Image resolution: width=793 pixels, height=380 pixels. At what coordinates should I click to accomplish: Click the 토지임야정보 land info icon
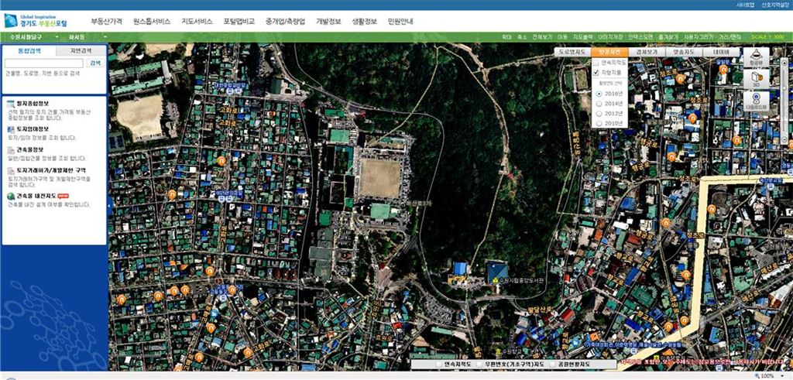tap(10, 128)
